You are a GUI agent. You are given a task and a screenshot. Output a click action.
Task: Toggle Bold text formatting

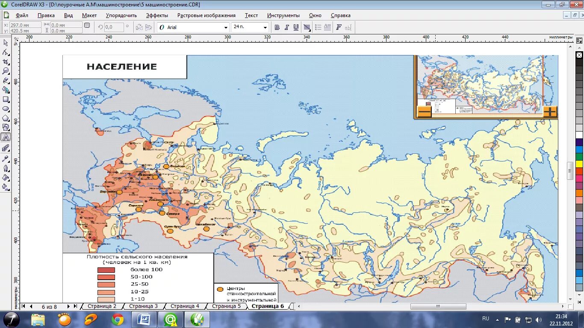[277, 27]
